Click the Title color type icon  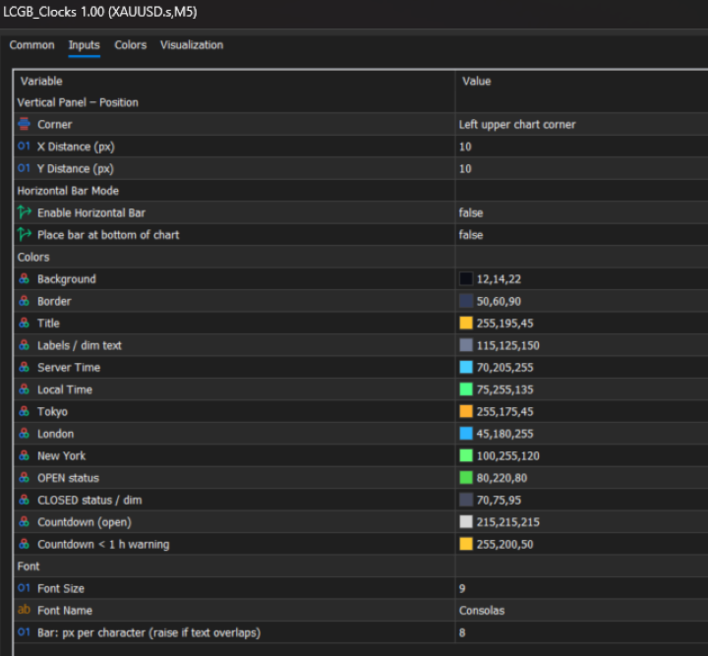[x=24, y=323]
